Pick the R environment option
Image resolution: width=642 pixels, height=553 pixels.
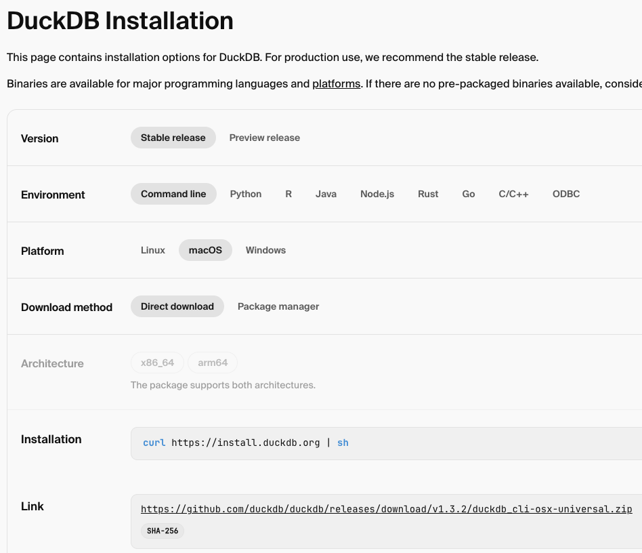(288, 194)
